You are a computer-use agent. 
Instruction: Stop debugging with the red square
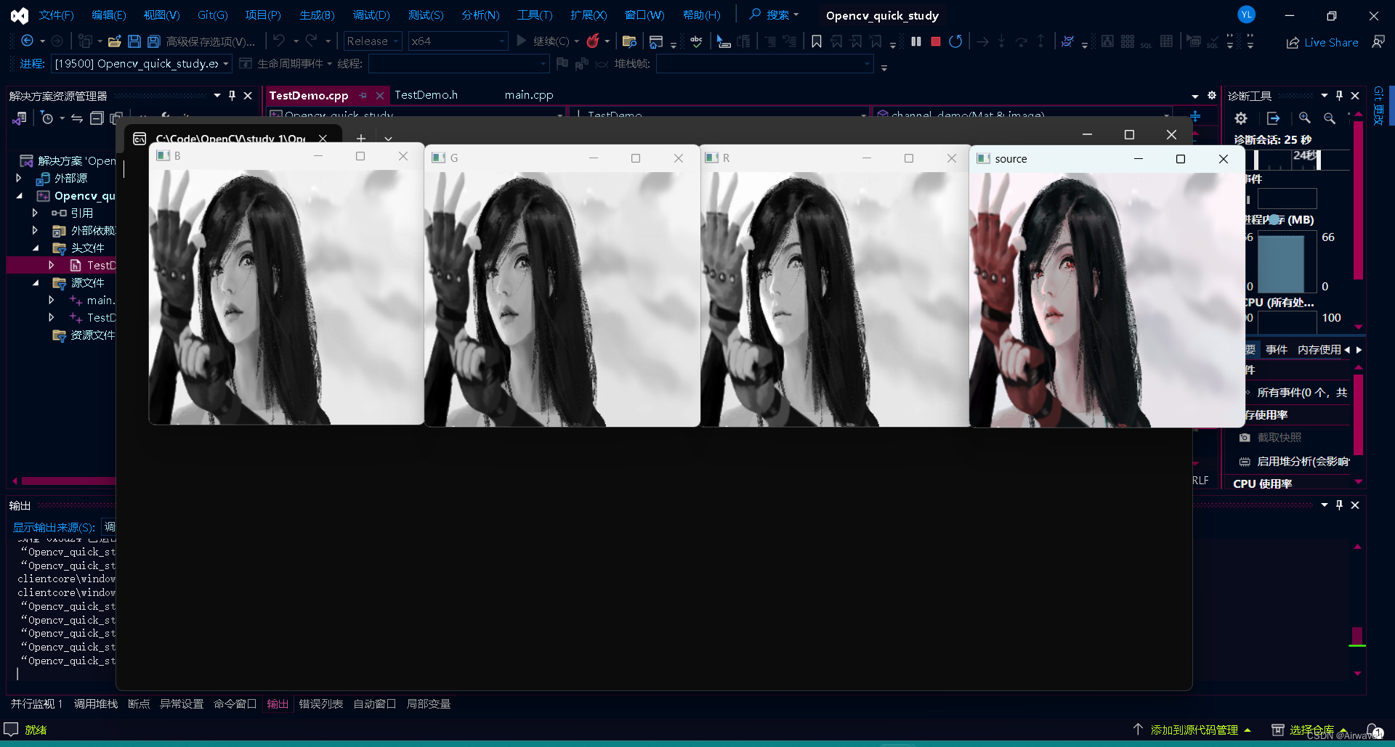(936, 41)
